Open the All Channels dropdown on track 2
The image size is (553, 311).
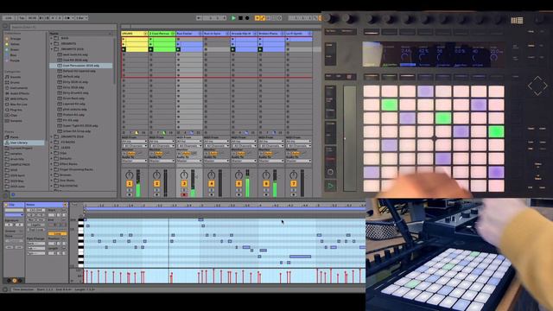(x=162, y=146)
